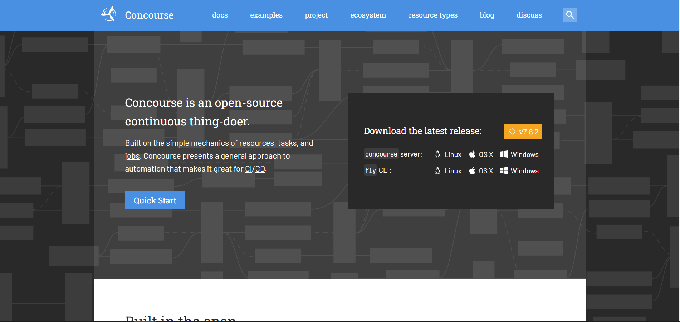Select ecosystem in the top navigation
680x322 pixels.
[368, 15]
